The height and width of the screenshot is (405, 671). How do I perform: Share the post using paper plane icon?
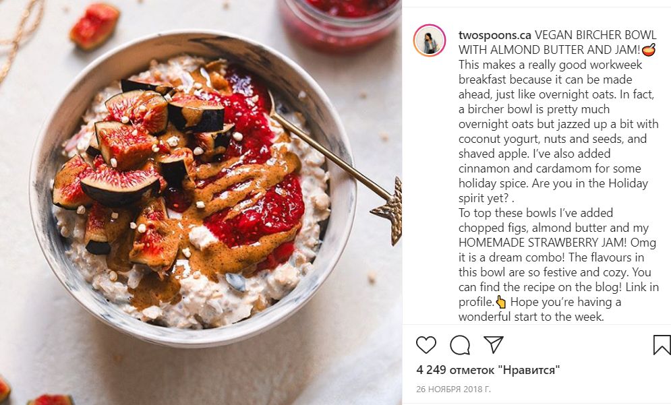pyautogui.click(x=494, y=344)
